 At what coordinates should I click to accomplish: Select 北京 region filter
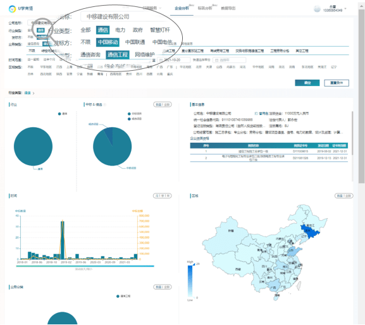click(199, 67)
